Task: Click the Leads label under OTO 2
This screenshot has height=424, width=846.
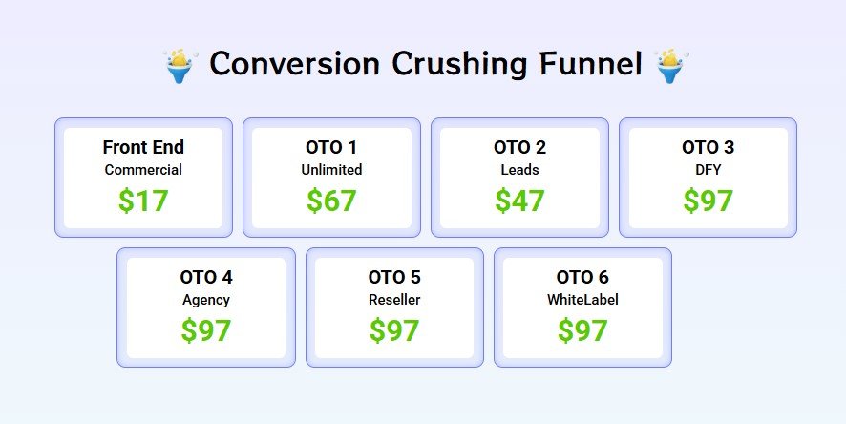Action: pos(519,170)
